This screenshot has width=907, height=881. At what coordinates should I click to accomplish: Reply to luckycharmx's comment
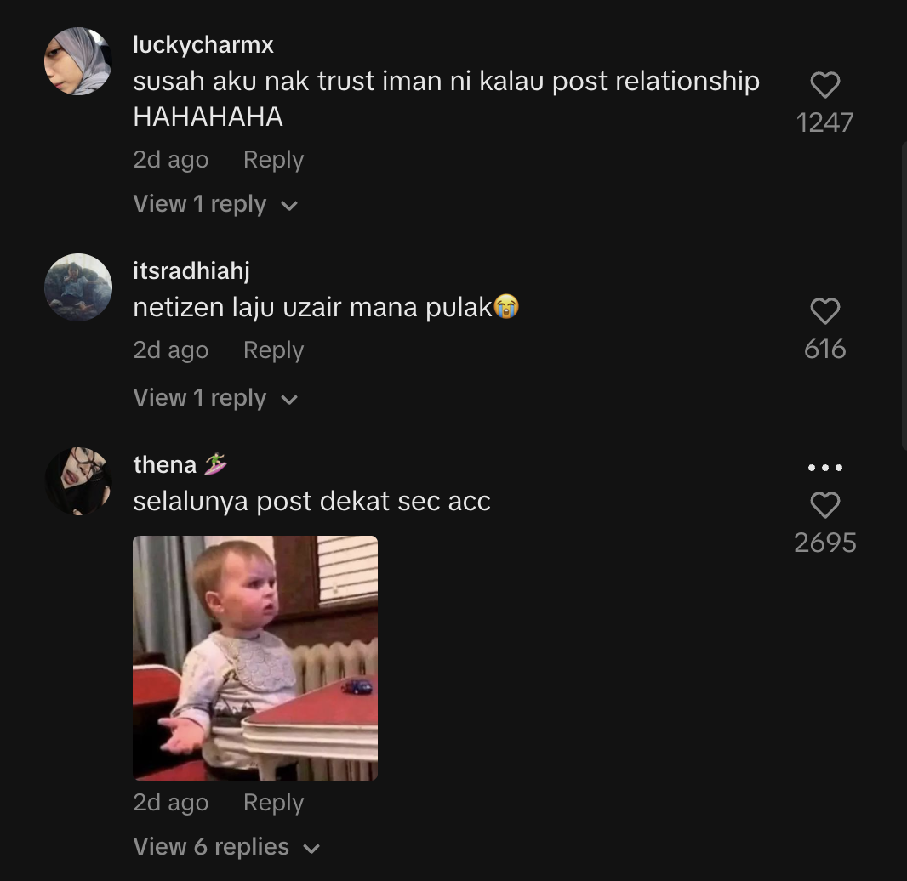click(273, 160)
